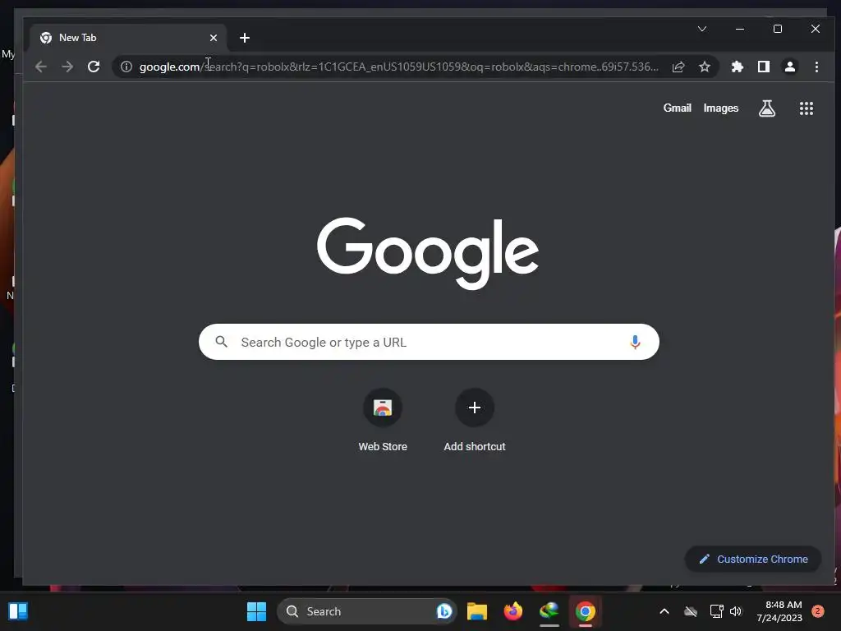Open Bing chat icon in taskbar search
This screenshot has width=841, height=631.
(x=444, y=611)
